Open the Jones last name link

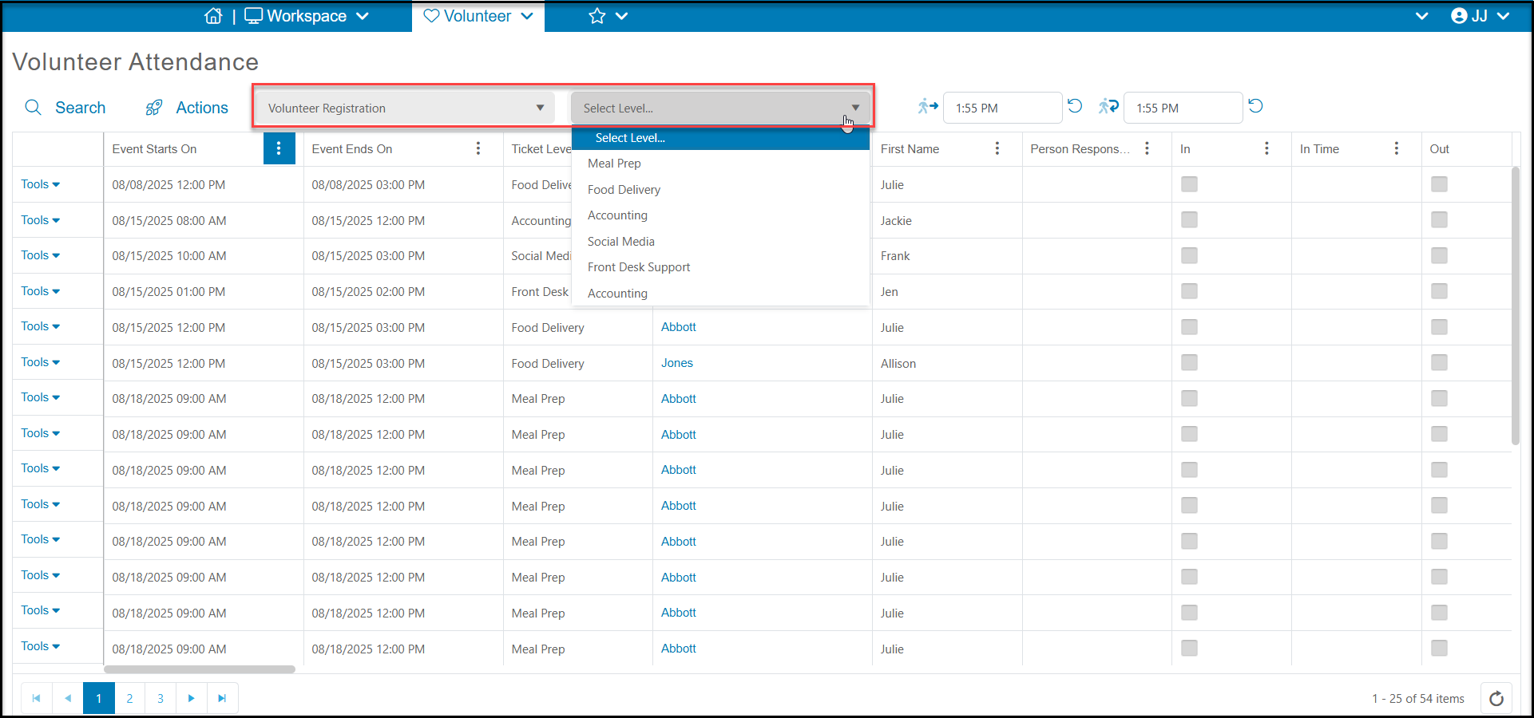click(x=677, y=363)
